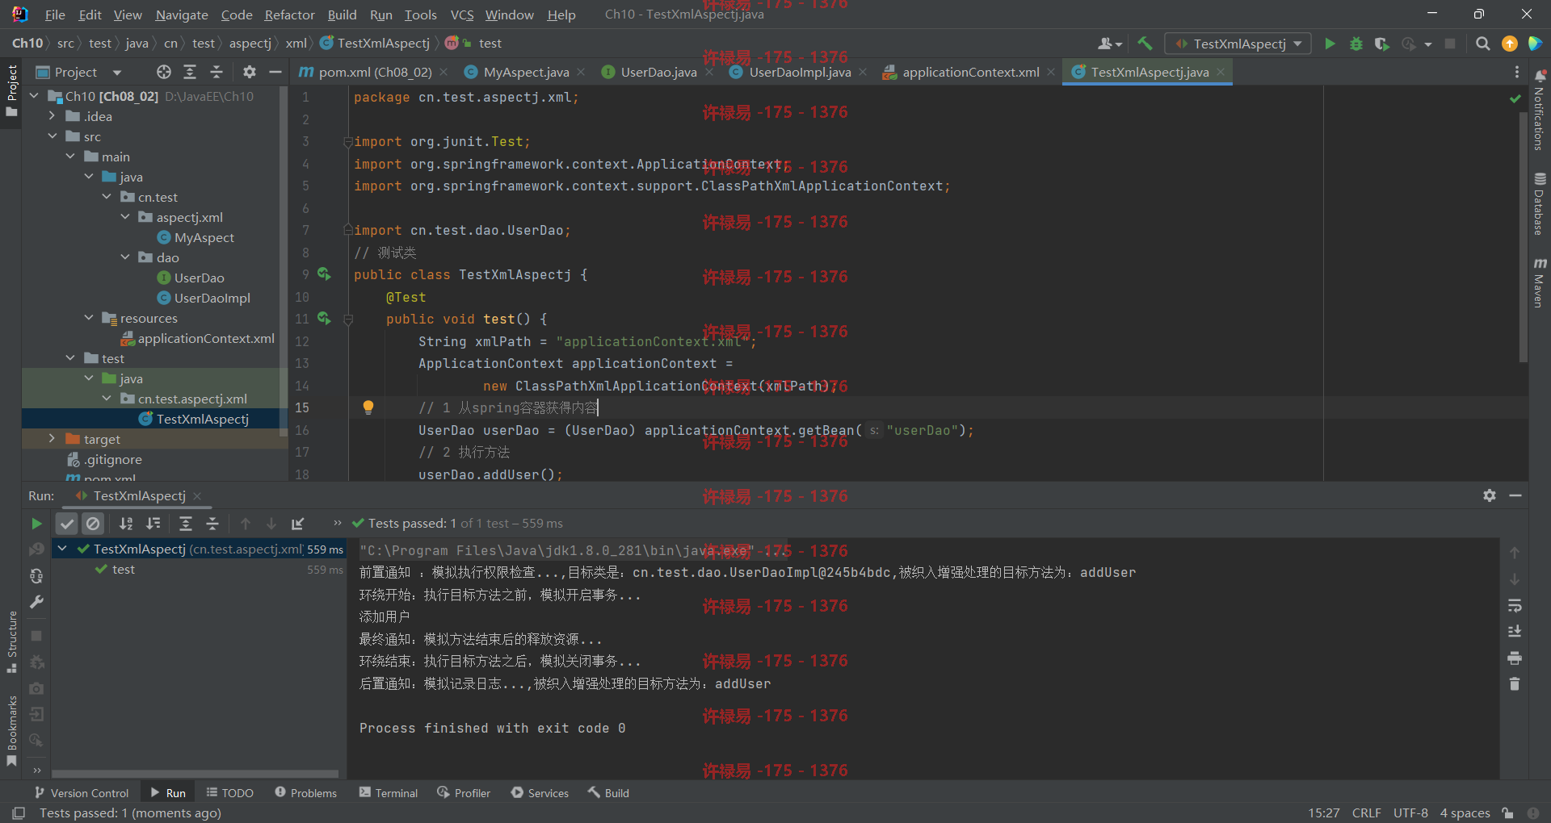Close the pom.xml editor tab

click(443, 72)
